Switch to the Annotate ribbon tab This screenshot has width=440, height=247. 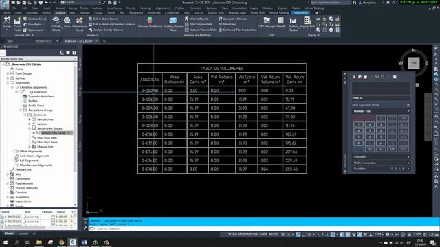tap(32, 13)
